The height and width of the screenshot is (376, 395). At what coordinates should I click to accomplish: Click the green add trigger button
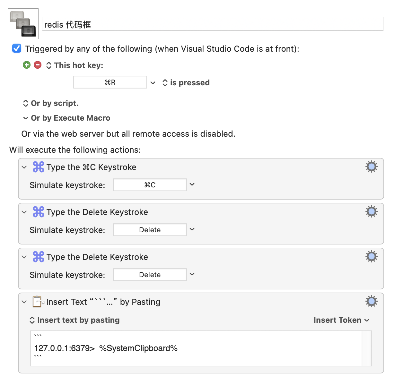pyautogui.click(x=27, y=65)
